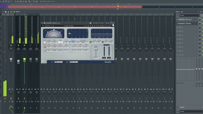Click the Waves W logo in plugin toolbar
The image size is (203, 114).
point(43,26)
